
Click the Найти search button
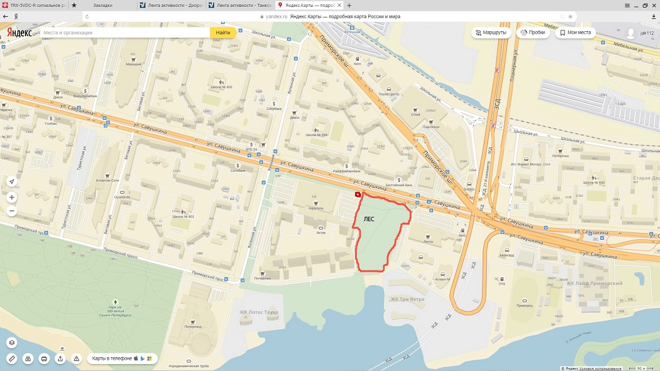[222, 32]
